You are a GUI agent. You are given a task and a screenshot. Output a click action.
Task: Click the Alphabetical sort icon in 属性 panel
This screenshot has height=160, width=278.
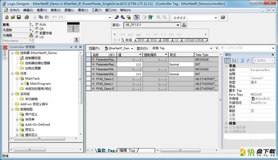[234, 60]
